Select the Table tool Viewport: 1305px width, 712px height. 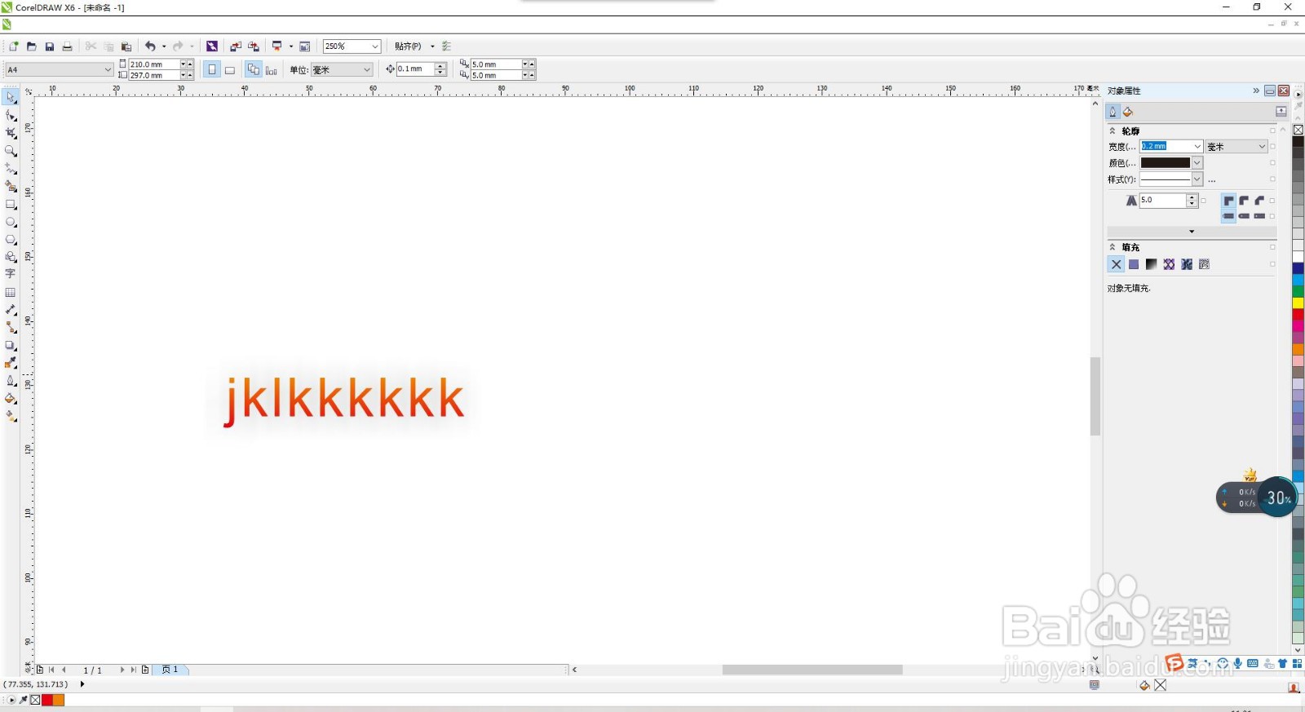[x=11, y=292]
